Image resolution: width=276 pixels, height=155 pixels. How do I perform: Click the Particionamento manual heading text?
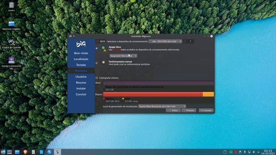pyautogui.click(x=120, y=62)
